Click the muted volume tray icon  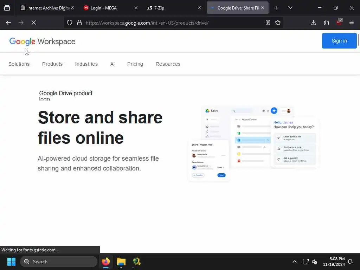click(x=315, y=262)
